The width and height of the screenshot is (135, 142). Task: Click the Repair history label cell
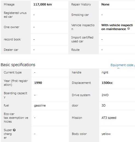pyautogui.click(x=84, y=5)
